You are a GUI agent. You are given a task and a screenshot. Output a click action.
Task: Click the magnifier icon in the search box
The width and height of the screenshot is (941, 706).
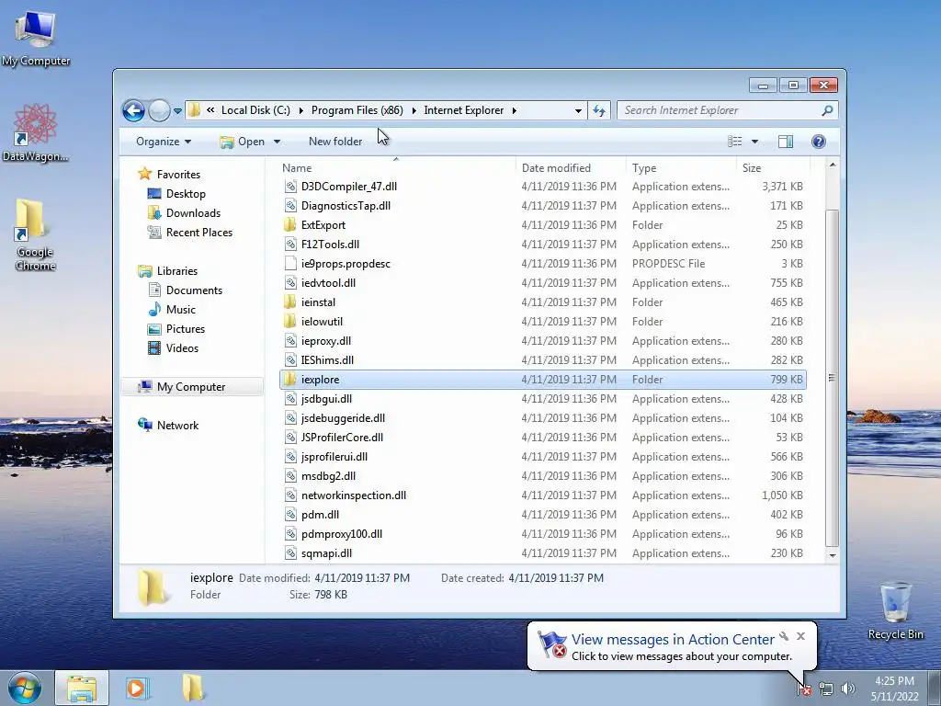[827, 110]
